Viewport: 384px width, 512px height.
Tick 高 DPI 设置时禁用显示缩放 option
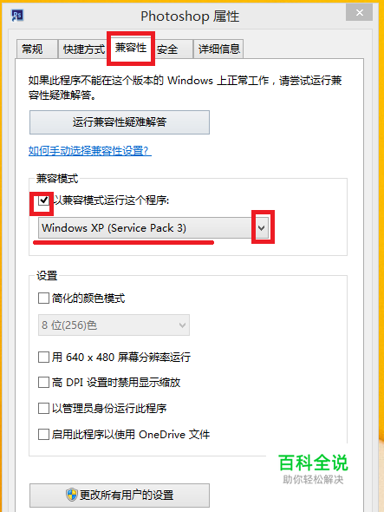[43, 382]
